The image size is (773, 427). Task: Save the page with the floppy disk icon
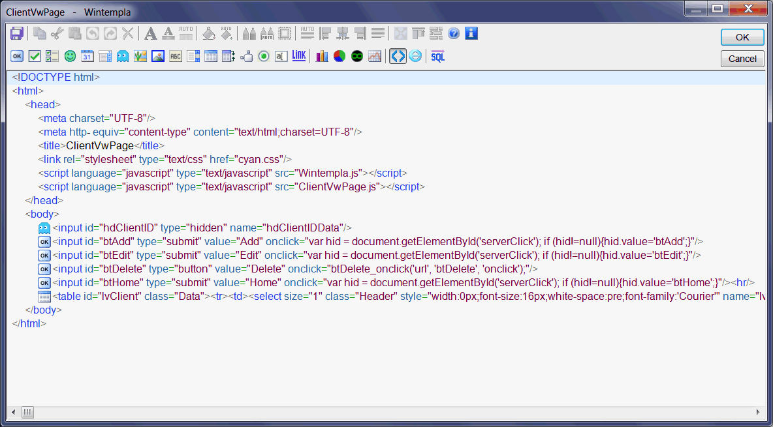pos(17,33)
